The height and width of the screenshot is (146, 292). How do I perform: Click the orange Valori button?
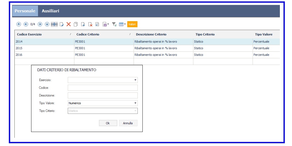(x=132, y=24)
